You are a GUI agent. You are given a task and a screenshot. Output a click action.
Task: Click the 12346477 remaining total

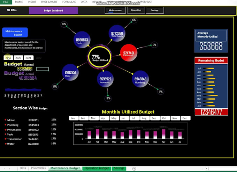(x=211, y=112)
